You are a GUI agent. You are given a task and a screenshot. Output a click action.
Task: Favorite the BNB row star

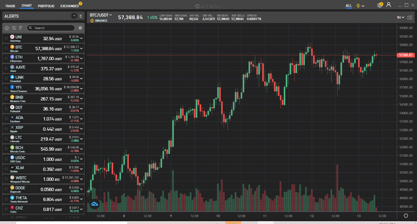pos(6,99)
